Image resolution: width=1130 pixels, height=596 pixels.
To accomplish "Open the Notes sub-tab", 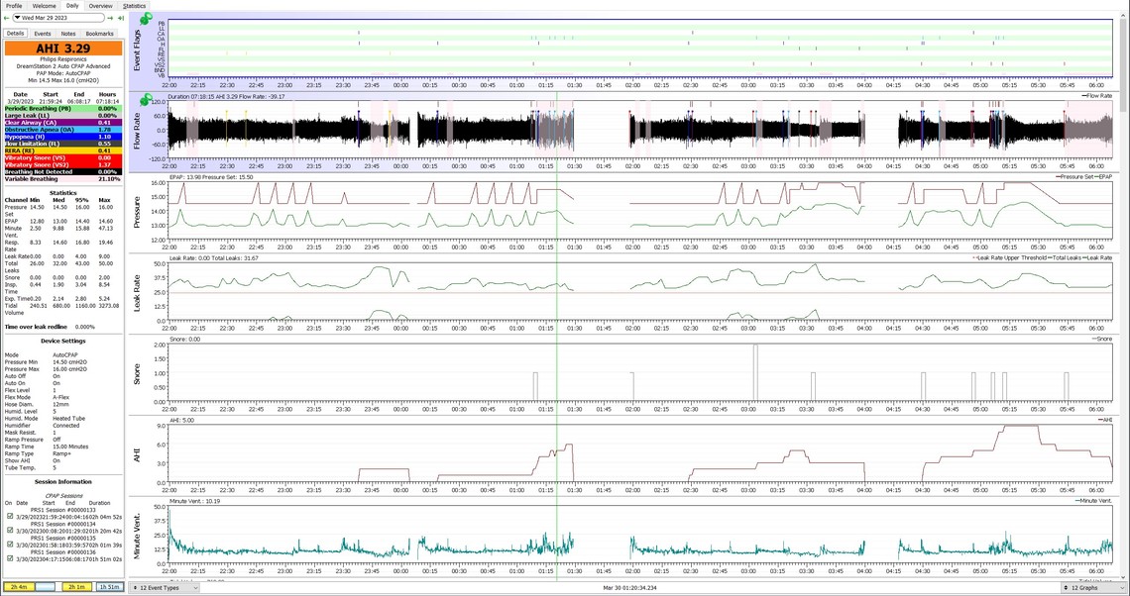I will click(67, 33).
